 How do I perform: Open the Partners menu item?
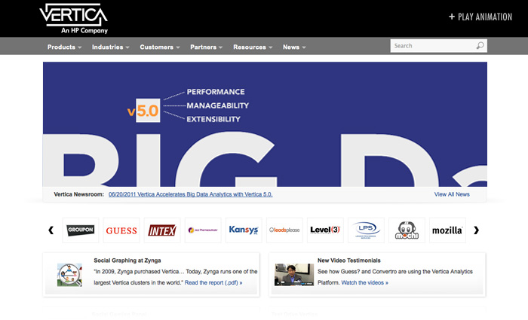[x=207, y=47]
